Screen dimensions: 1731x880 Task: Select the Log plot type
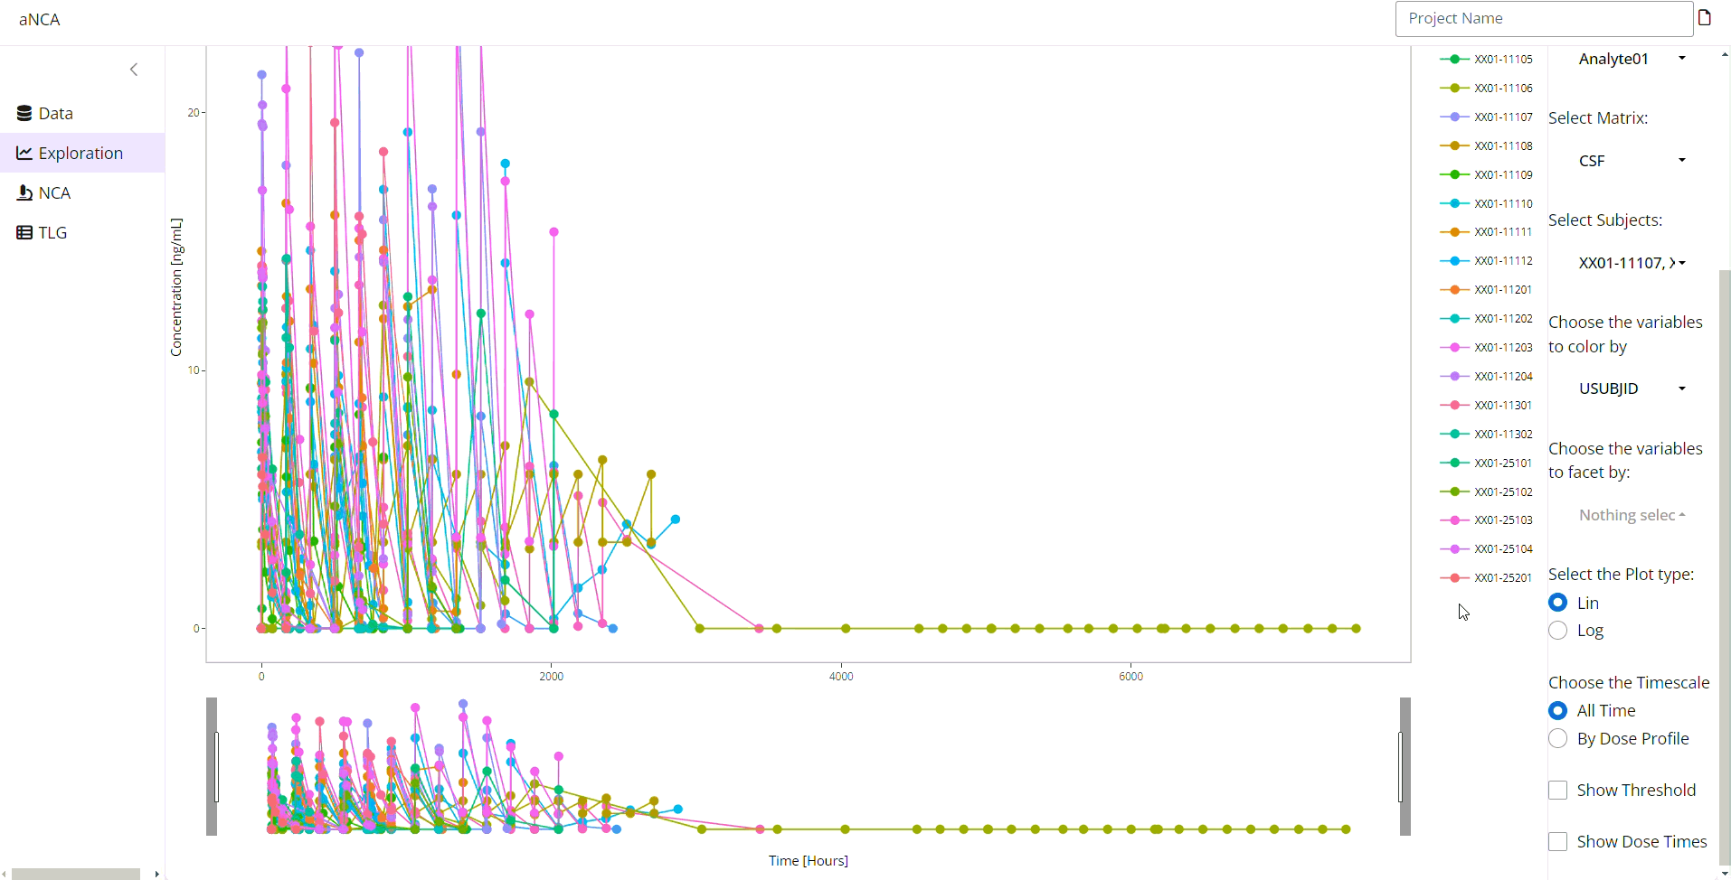[1557, 631]
